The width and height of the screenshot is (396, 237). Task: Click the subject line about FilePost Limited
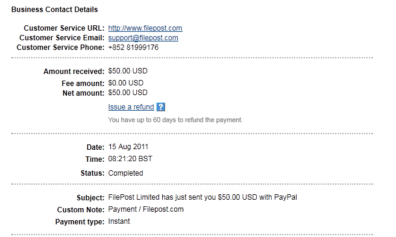tap(203, 197)
